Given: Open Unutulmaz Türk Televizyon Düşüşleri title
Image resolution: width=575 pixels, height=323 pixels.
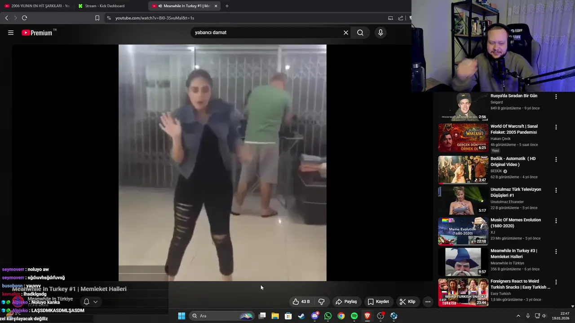Looking at the screenshot, I should (516, 192).
